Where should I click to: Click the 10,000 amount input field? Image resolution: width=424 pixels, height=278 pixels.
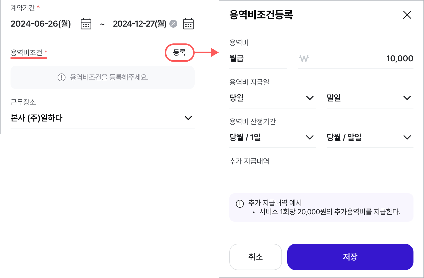[355, 58]
